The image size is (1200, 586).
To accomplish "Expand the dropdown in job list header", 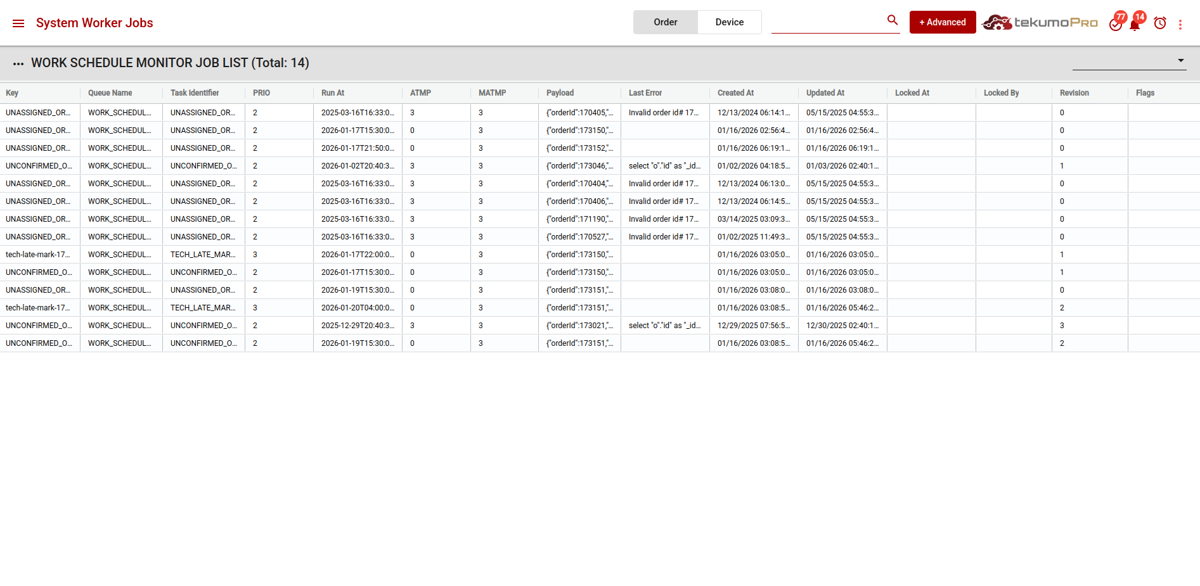I will pyautogui.click(x=1180, y=61).
